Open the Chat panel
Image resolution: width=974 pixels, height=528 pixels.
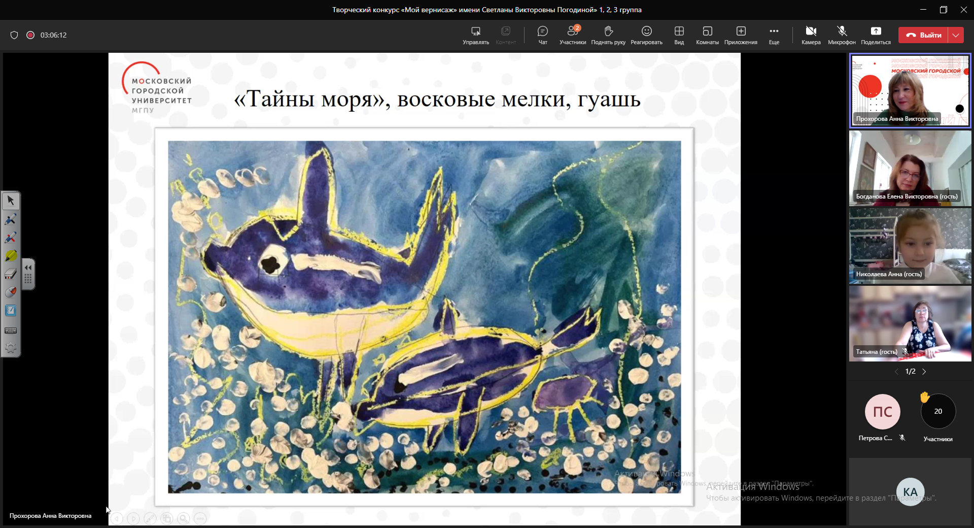coord(542,35)
